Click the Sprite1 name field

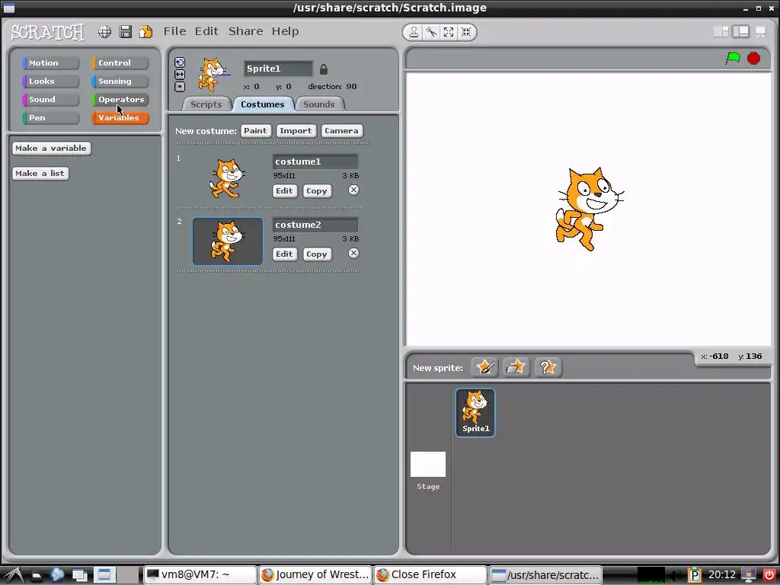[278, 69]
